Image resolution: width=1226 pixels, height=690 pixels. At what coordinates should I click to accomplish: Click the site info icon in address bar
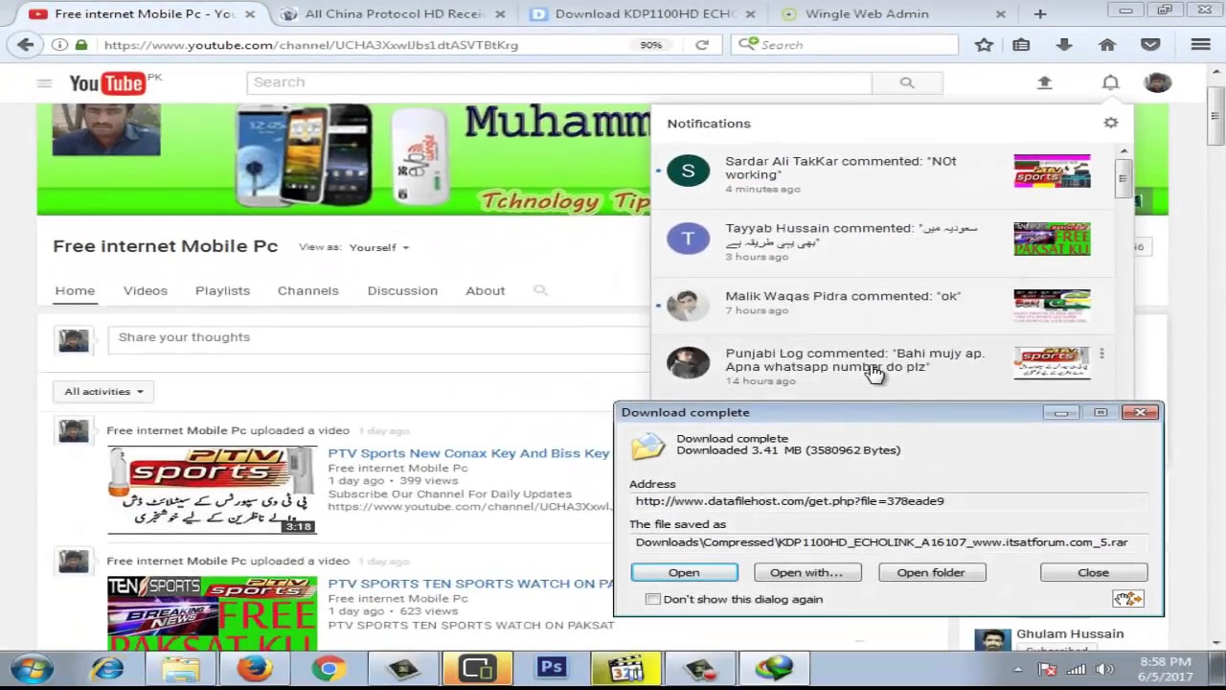click(59, 45)
